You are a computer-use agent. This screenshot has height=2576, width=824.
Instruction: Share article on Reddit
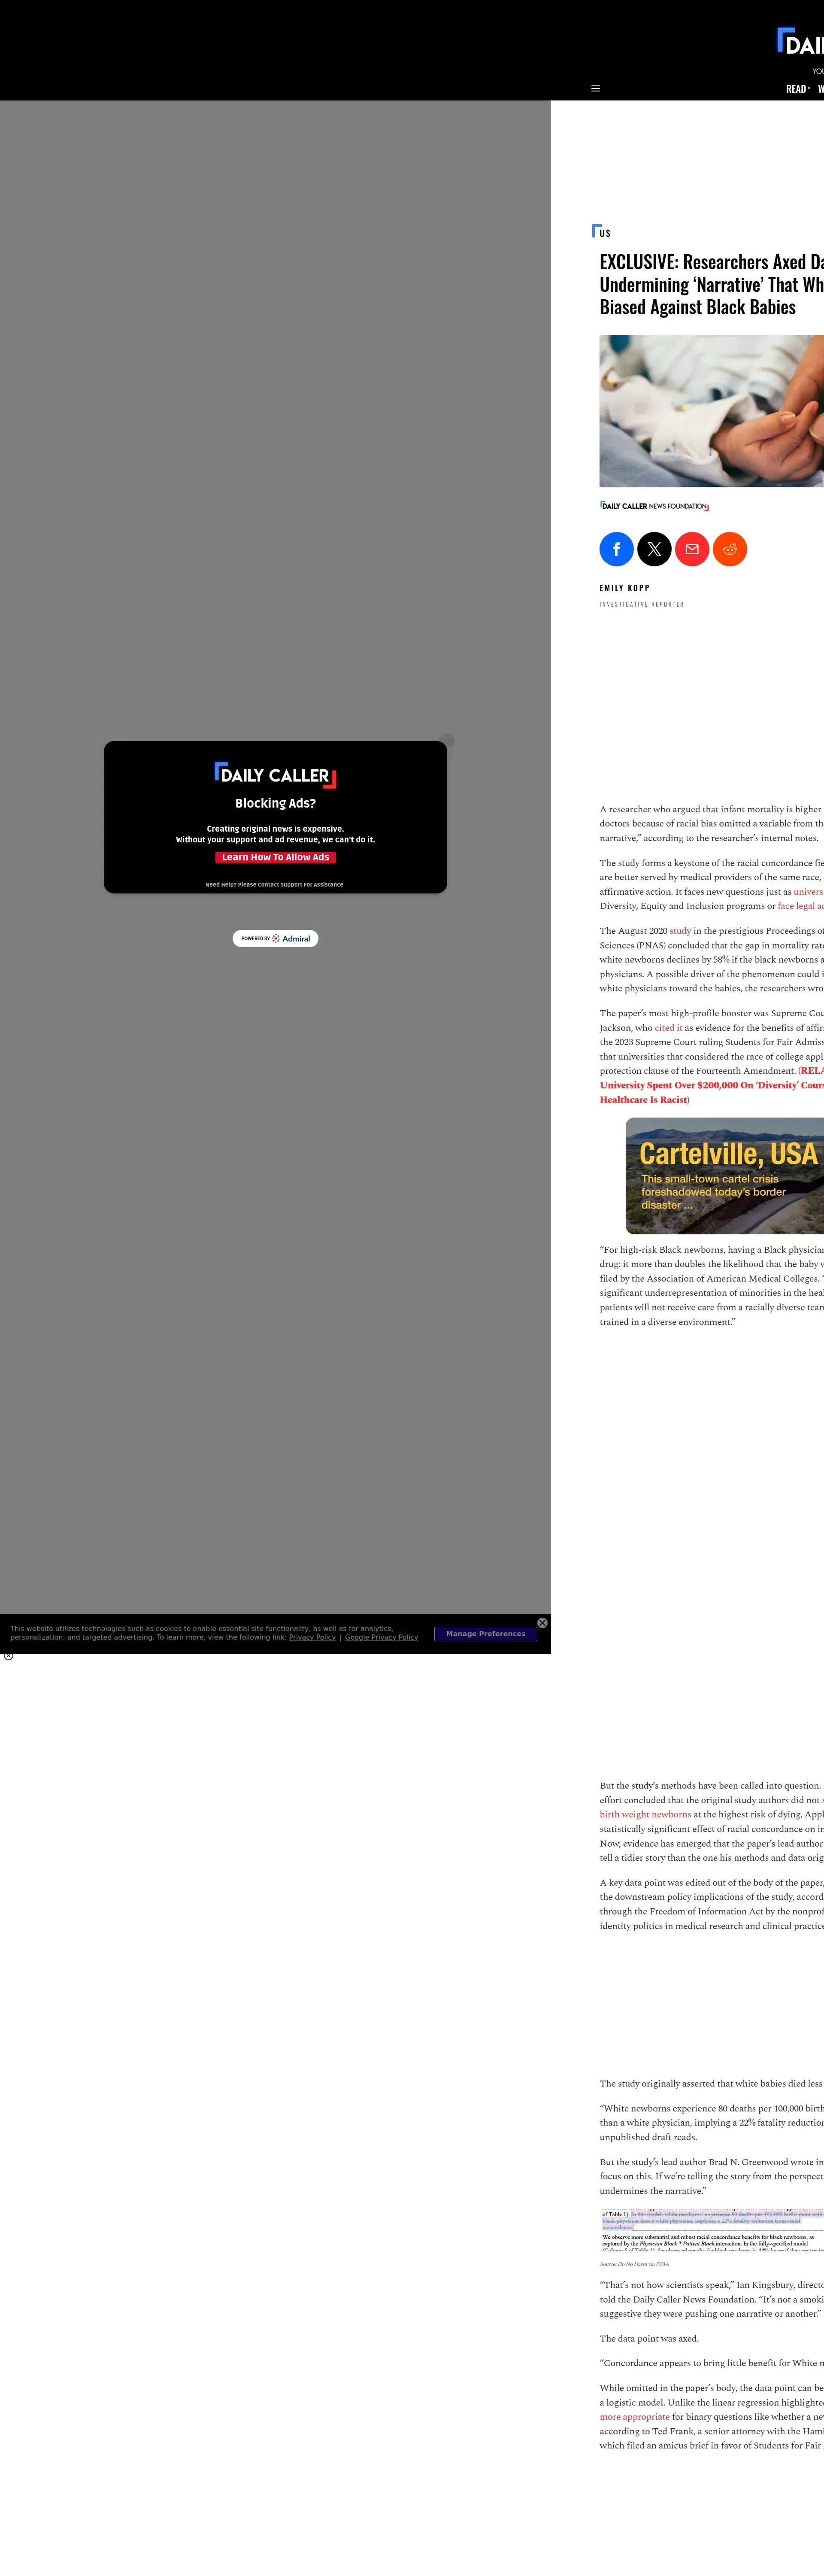click(x=730, y=549)
